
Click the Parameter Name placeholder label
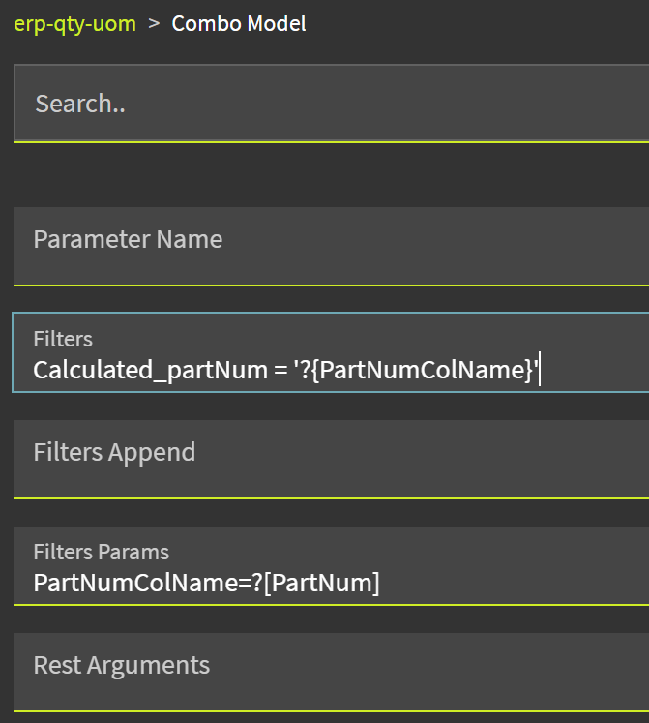(128, 239)
